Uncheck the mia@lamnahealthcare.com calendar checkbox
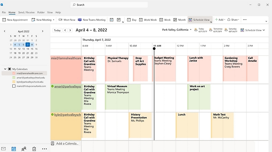This screenshot has height=152, width=272. click(14, 73)
